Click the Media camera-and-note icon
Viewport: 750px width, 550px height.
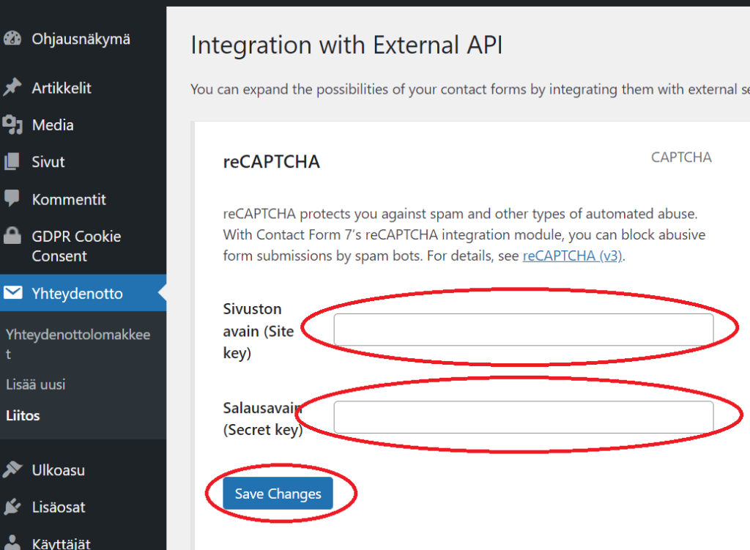coord(12,125)
